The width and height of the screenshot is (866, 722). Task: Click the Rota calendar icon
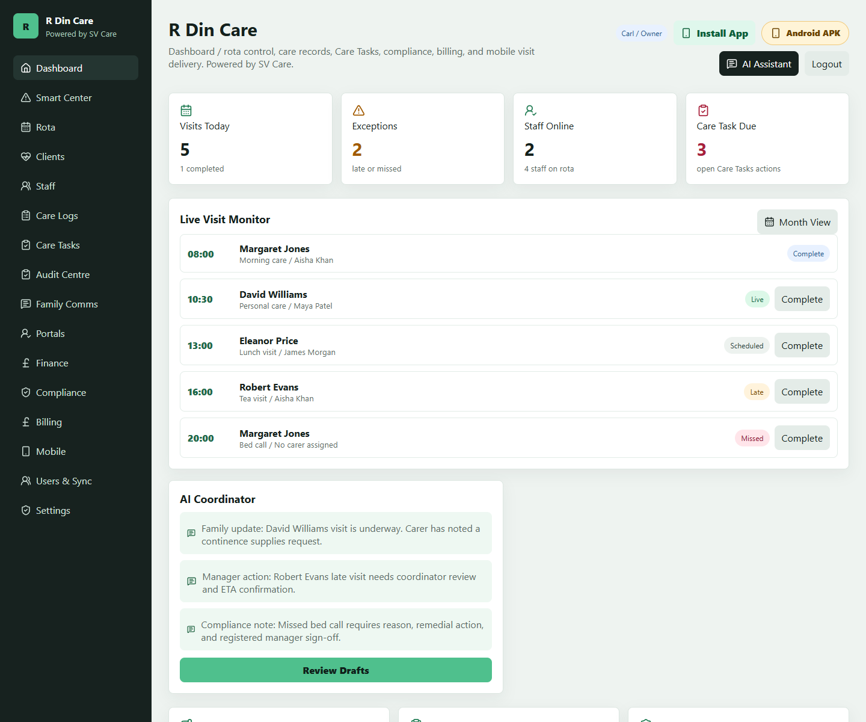tap(26, 127)
